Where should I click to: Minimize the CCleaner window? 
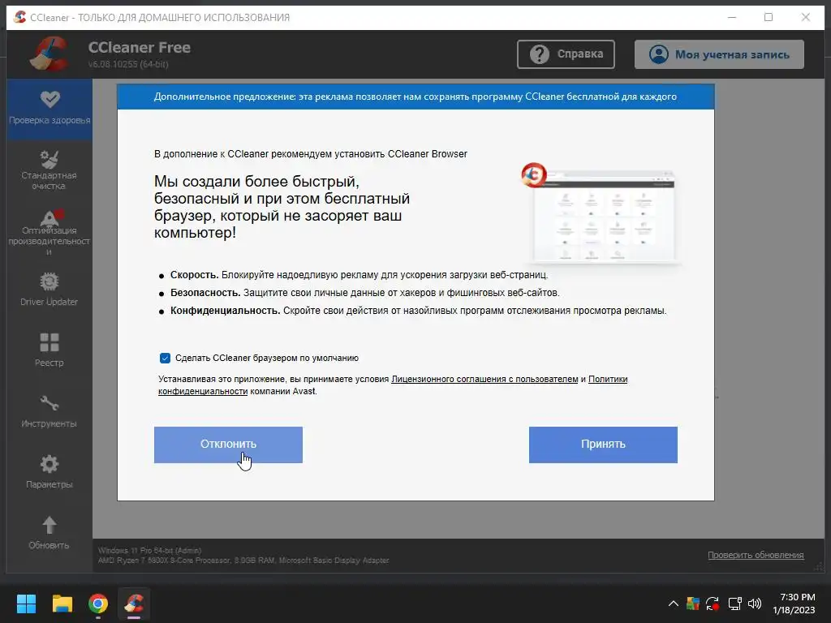coord(732,18)
